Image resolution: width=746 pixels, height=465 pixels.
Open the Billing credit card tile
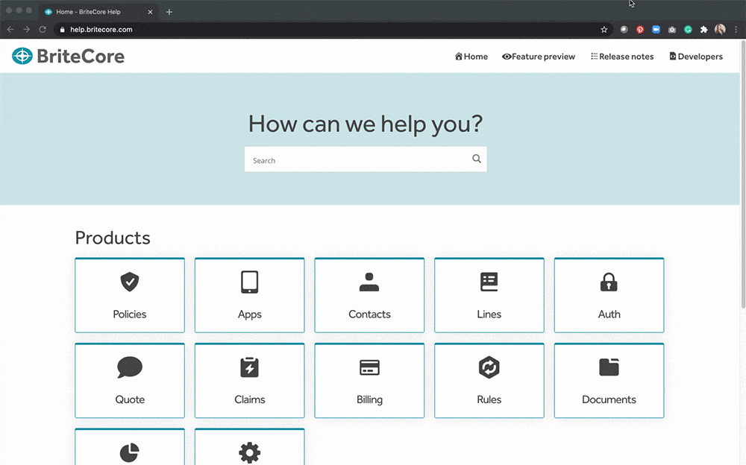369,380
